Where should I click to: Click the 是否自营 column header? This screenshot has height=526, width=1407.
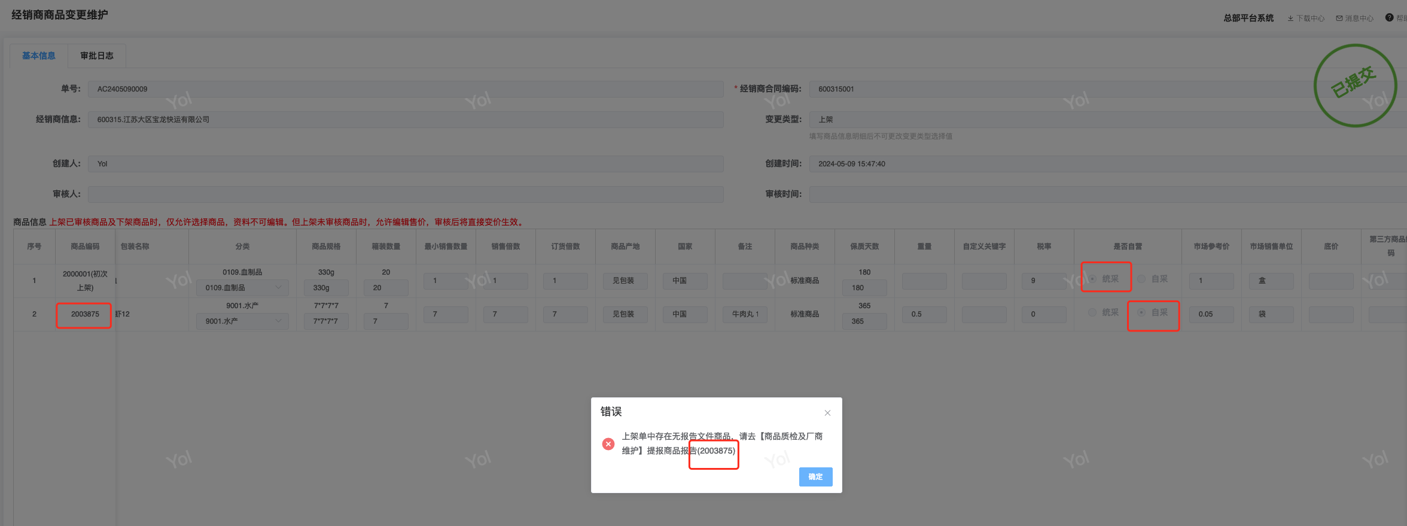[1128, 247]
